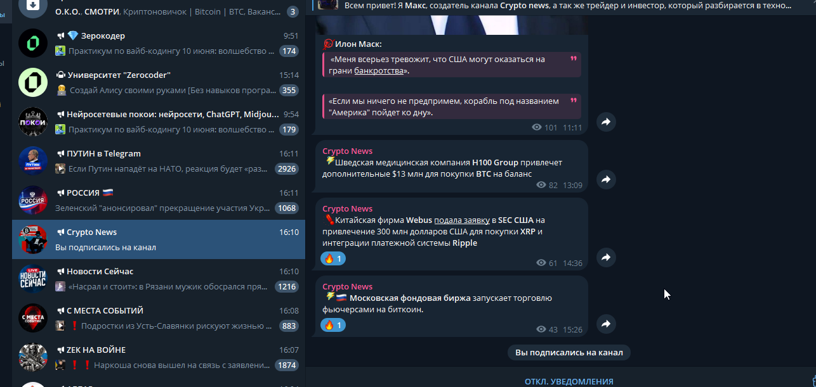816x387 pixels.
Task: Click forward arrow beside Илон Маск quote post
Action: coord(606,122)
